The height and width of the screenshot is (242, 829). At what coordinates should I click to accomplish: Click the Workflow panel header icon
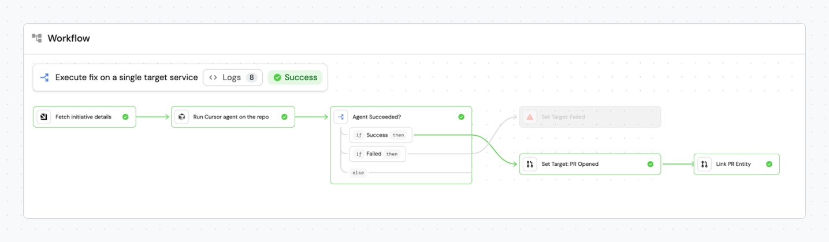coord(37,39)
